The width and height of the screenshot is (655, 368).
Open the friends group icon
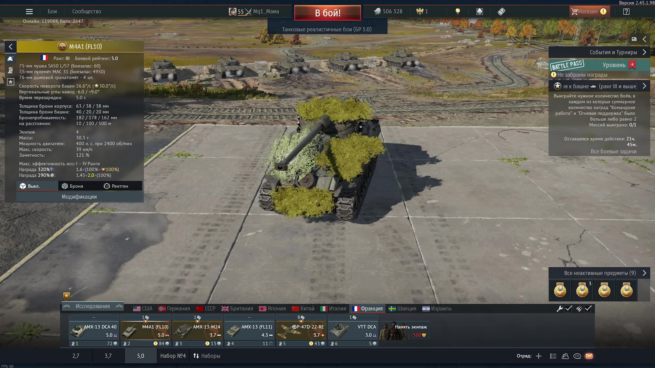[x=565, y=356]
